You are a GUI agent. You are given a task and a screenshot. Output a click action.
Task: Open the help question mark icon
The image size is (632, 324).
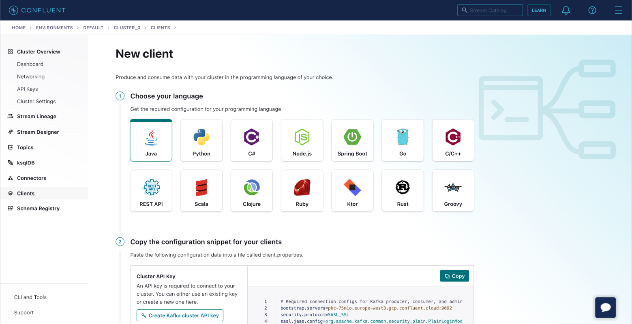tap(592, 10)
